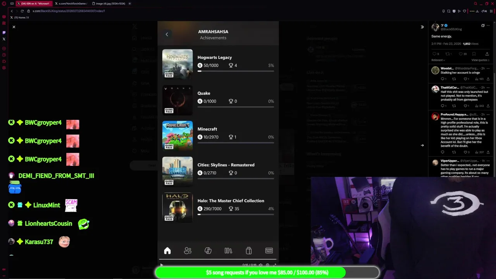Repost the BlackSSJKing post
The width and height of the screenshot is (496, 279).
point(448,54)
